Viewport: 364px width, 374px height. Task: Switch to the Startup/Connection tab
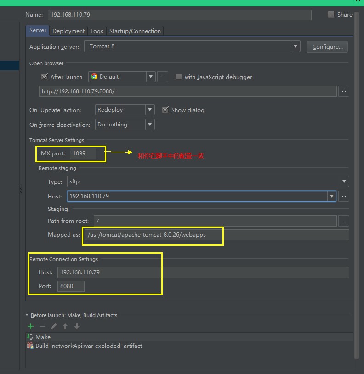click(x=135, y=31)
